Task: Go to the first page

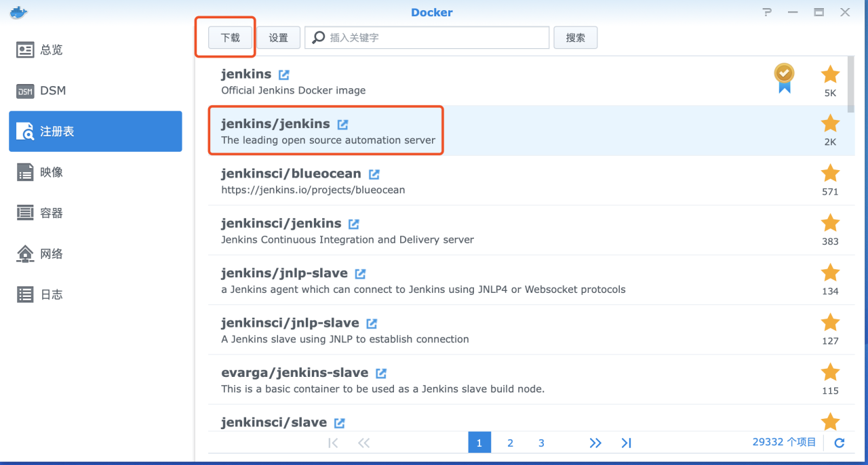Action: (x=333, y=443)
